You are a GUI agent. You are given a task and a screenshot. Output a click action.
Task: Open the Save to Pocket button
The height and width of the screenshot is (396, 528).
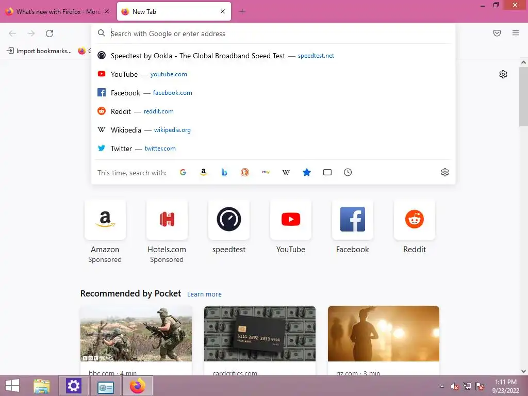[497, 33]
